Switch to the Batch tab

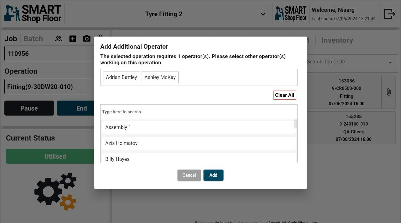(33, 39)
